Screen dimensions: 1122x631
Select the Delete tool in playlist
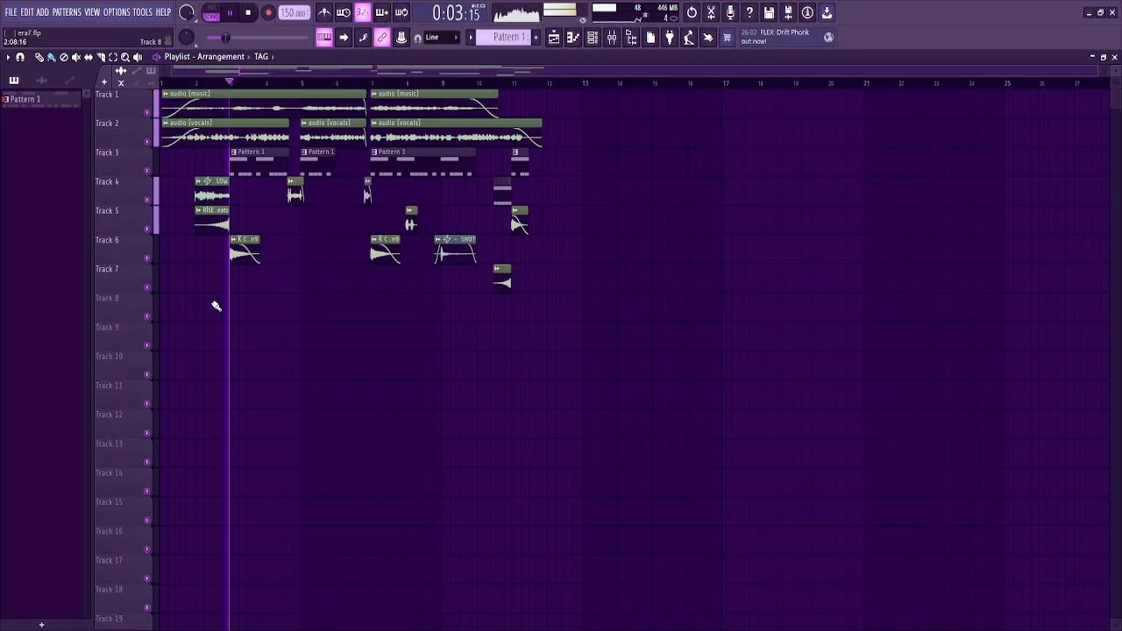63,57
